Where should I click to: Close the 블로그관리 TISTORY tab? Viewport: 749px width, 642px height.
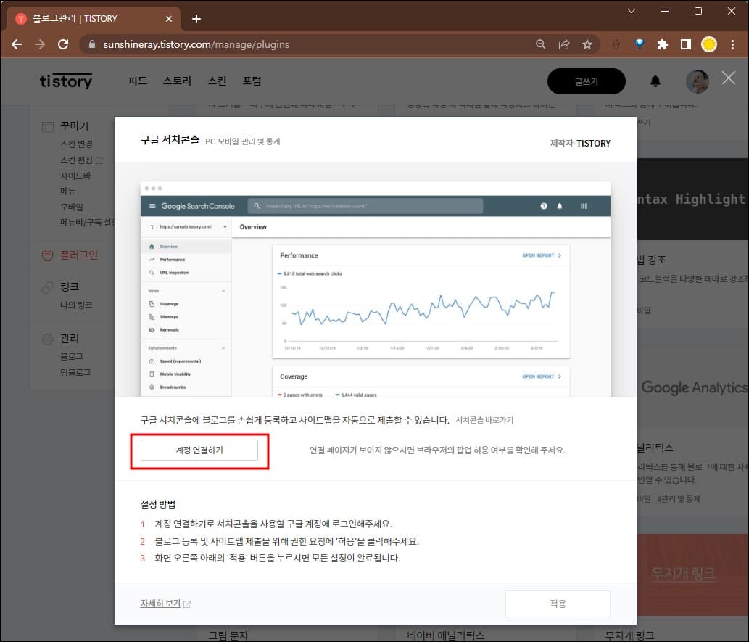(x=169, y=19)
